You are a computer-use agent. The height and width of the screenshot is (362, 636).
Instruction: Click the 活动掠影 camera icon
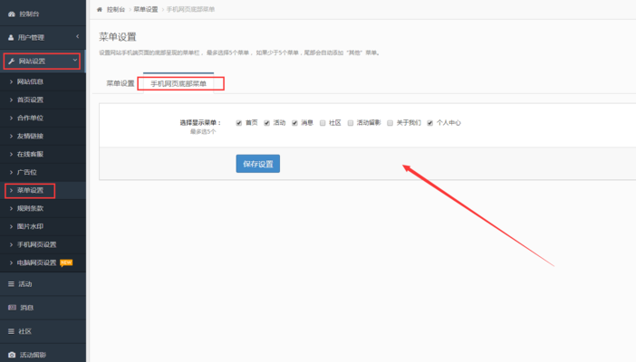coord(11,355)
